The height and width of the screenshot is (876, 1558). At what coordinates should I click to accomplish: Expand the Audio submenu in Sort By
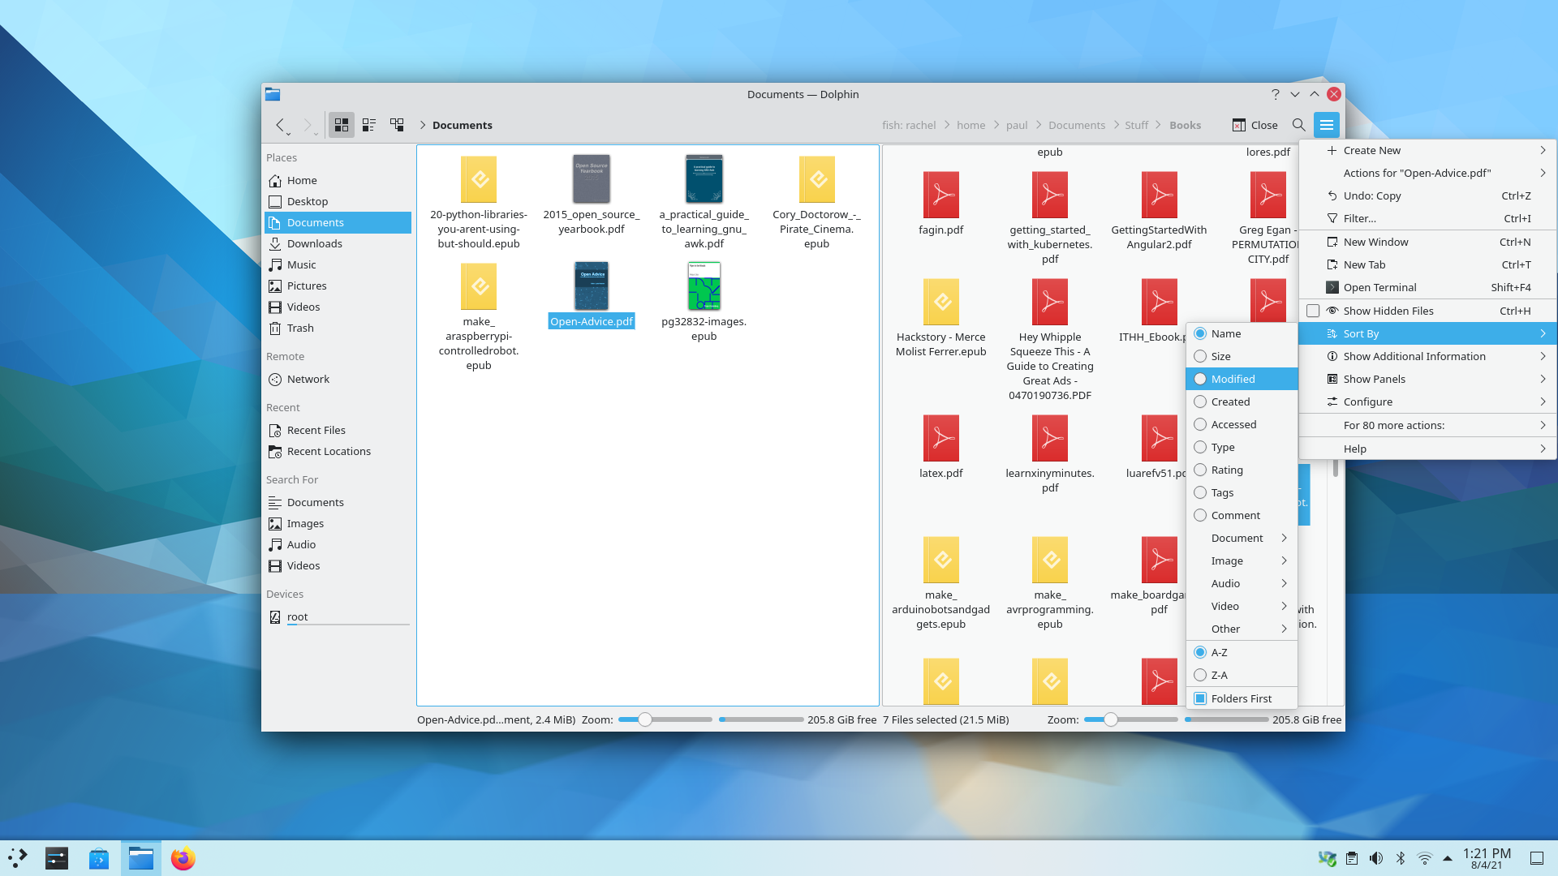pyautogui.click(x=1242, y=583)
